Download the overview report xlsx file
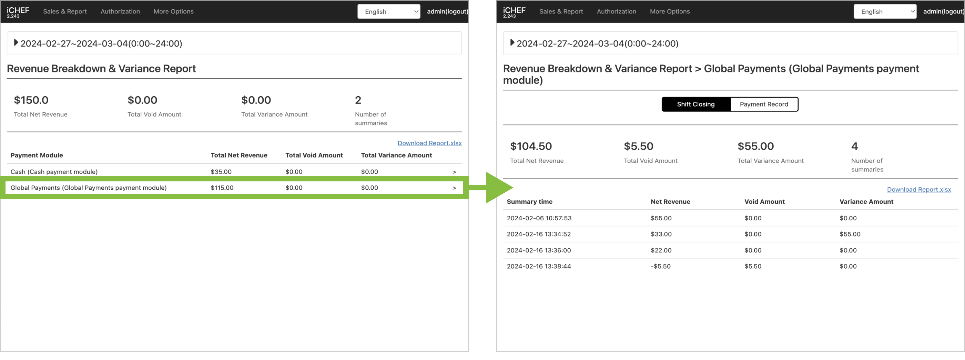The image size is (965, 360). tap(429, 143)
